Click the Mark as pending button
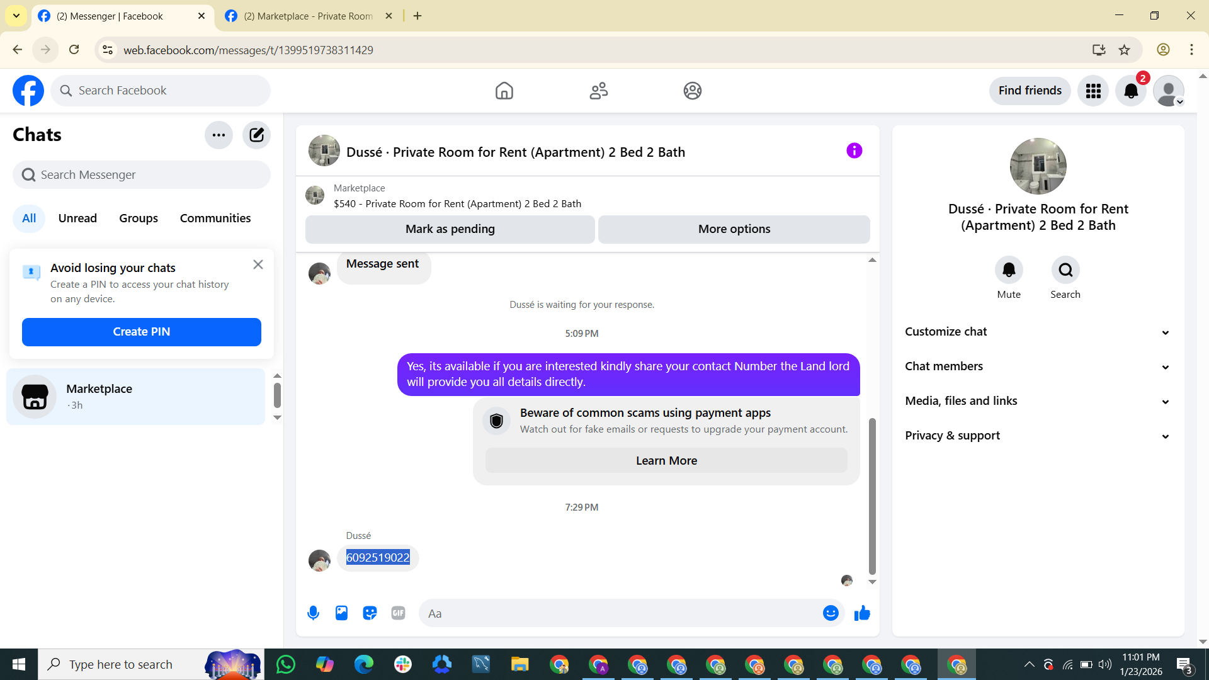 450,229
